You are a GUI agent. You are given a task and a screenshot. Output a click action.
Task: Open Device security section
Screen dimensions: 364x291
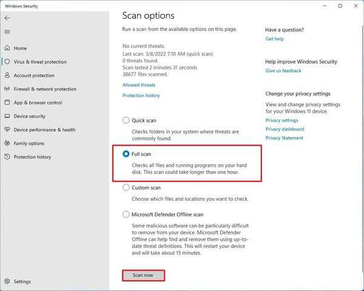(x=30, y=116)
